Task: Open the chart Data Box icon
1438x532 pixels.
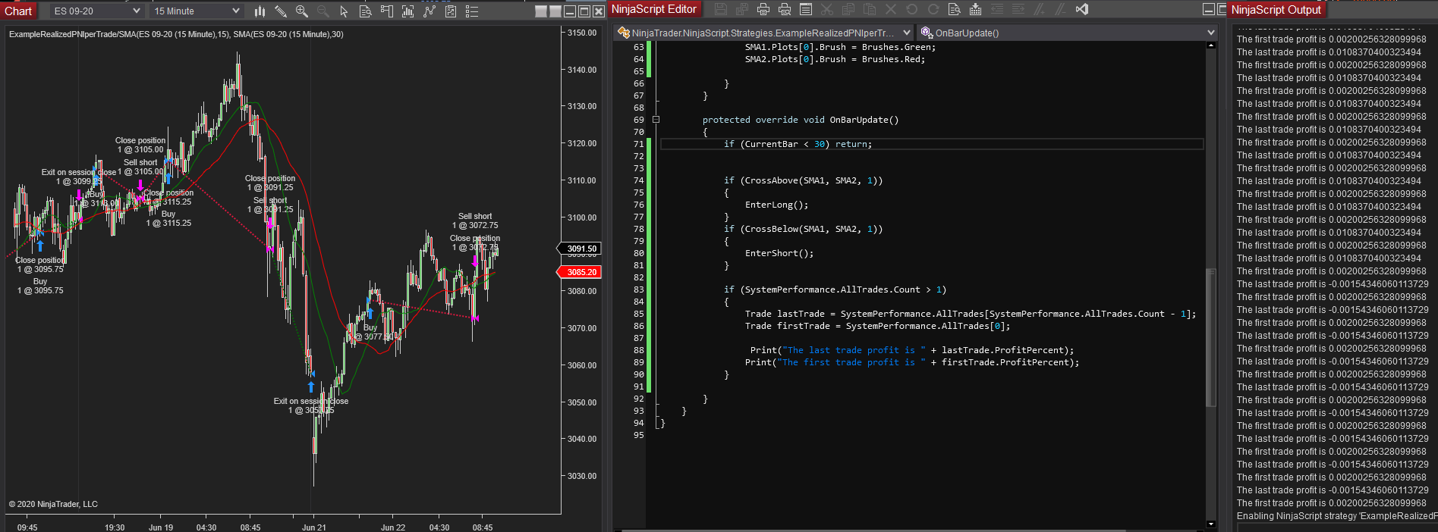Action: point(365,11)
